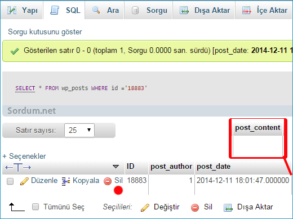Image resolution: width=293 pixels, height=219 pixels.
Task: Open the Ara search tab
Action: 104,10
